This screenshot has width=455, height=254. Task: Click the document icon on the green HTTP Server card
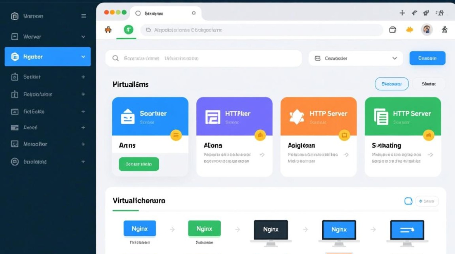point(381,116)
